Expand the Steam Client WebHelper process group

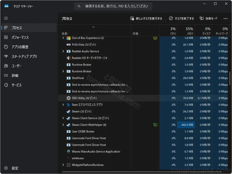(63, 124)
